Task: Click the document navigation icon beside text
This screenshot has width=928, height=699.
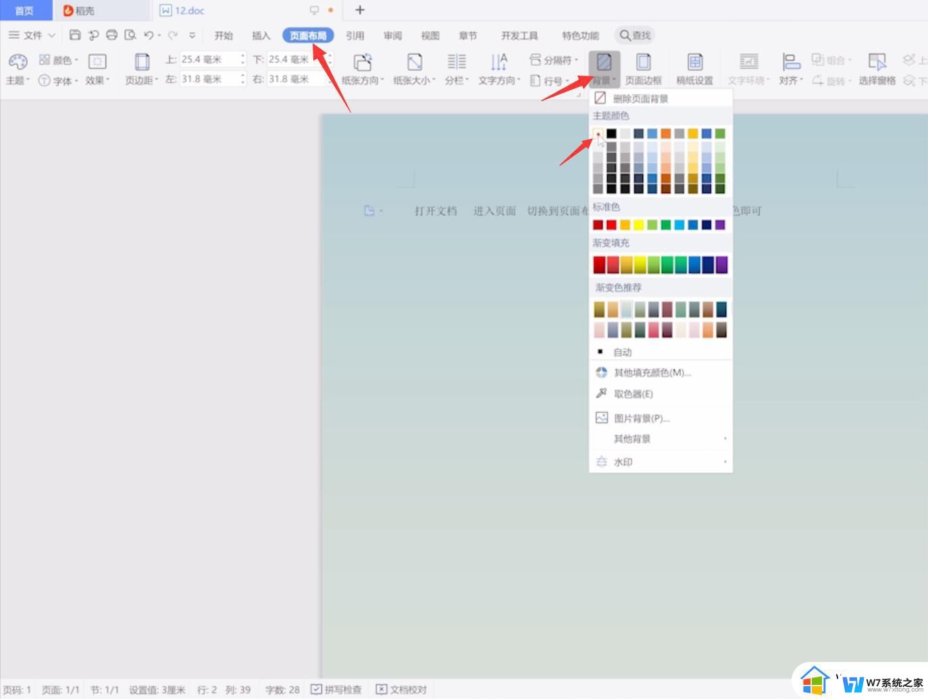Action: [x=369, y=211]
